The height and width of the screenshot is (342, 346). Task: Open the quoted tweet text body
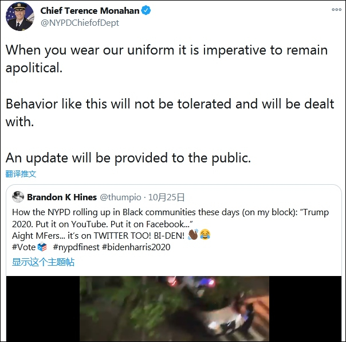[170, 230]
